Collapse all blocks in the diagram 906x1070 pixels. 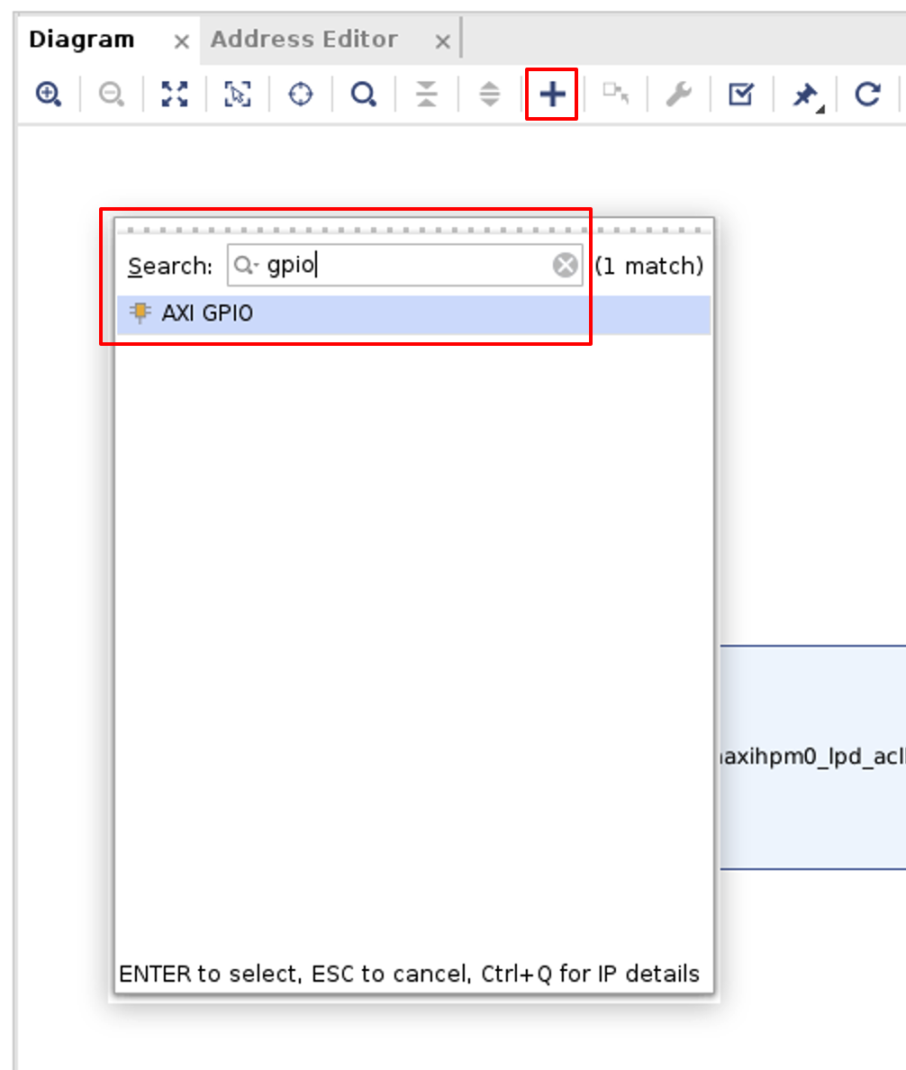click(427, 94)
